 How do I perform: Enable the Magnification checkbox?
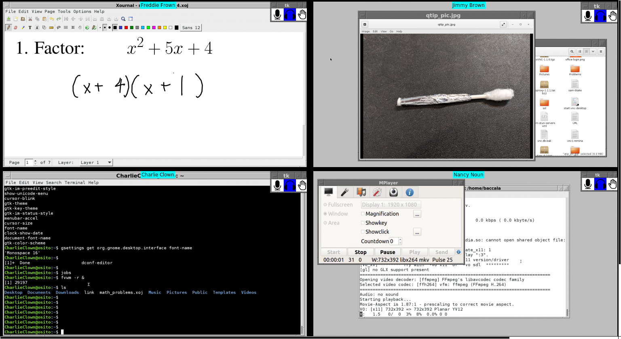coord(363,214)
